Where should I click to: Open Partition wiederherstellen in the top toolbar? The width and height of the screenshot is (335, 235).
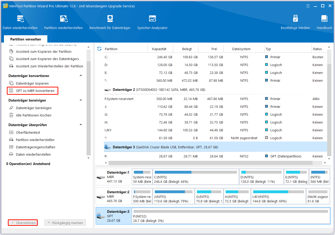pyautogui.click(x=63, y=22)
